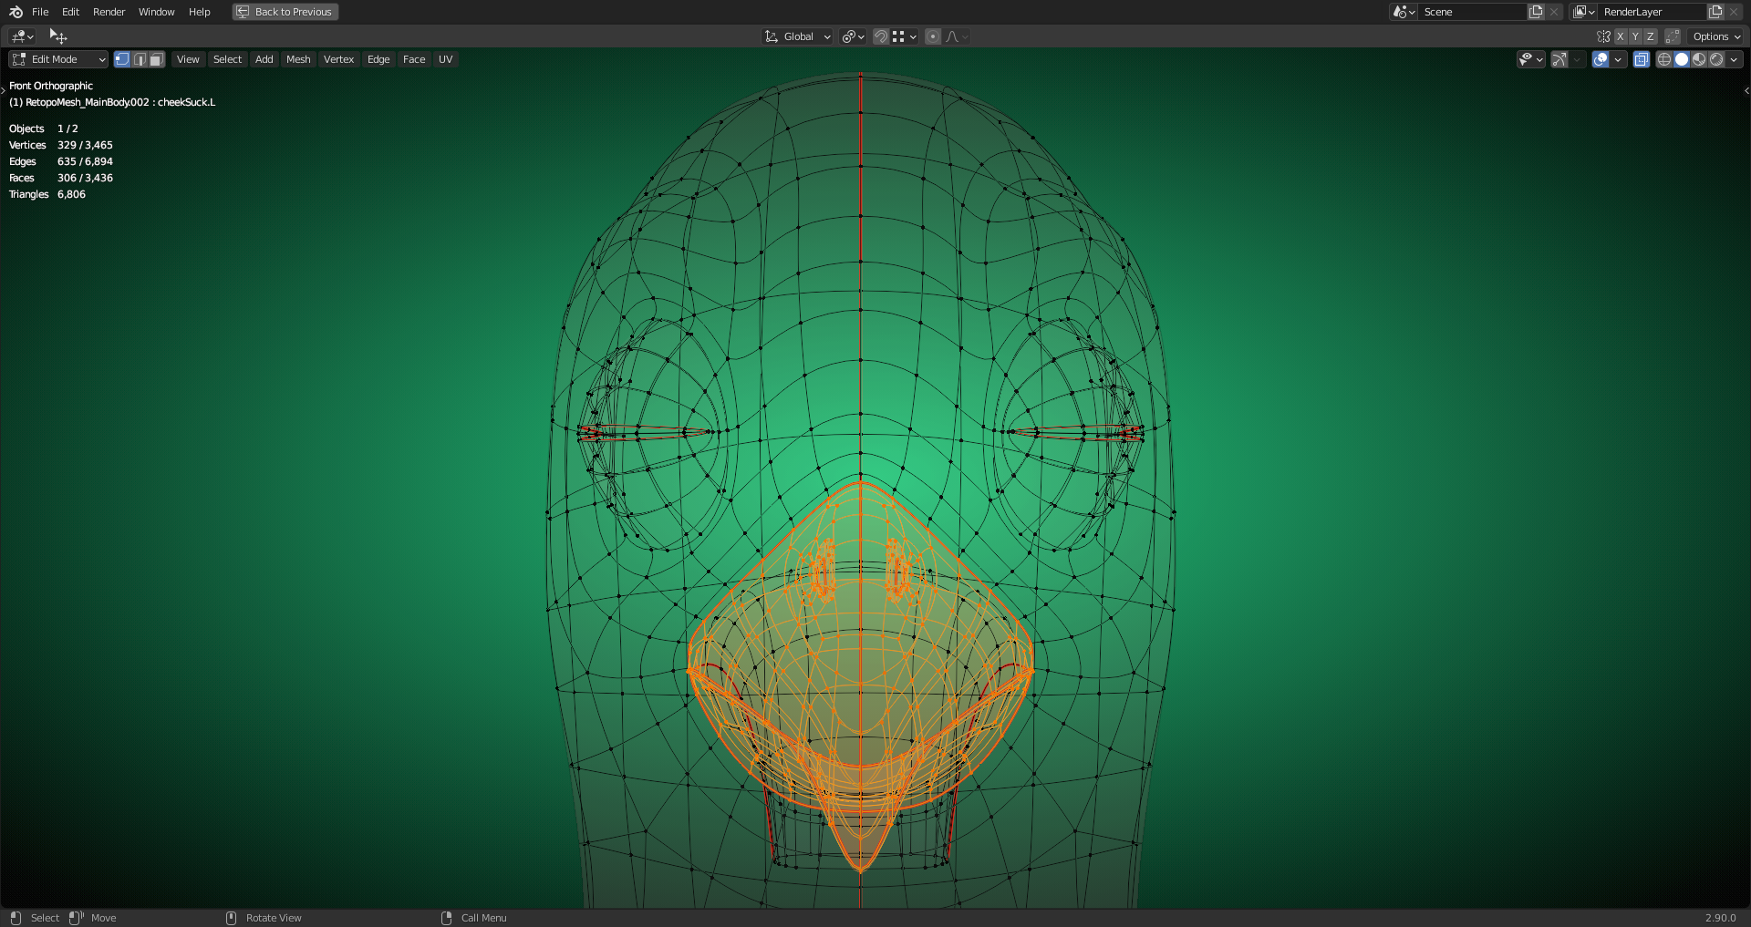1751x927 pixels.
Task: Switch to Material Preview shading
Action: 1699,58
